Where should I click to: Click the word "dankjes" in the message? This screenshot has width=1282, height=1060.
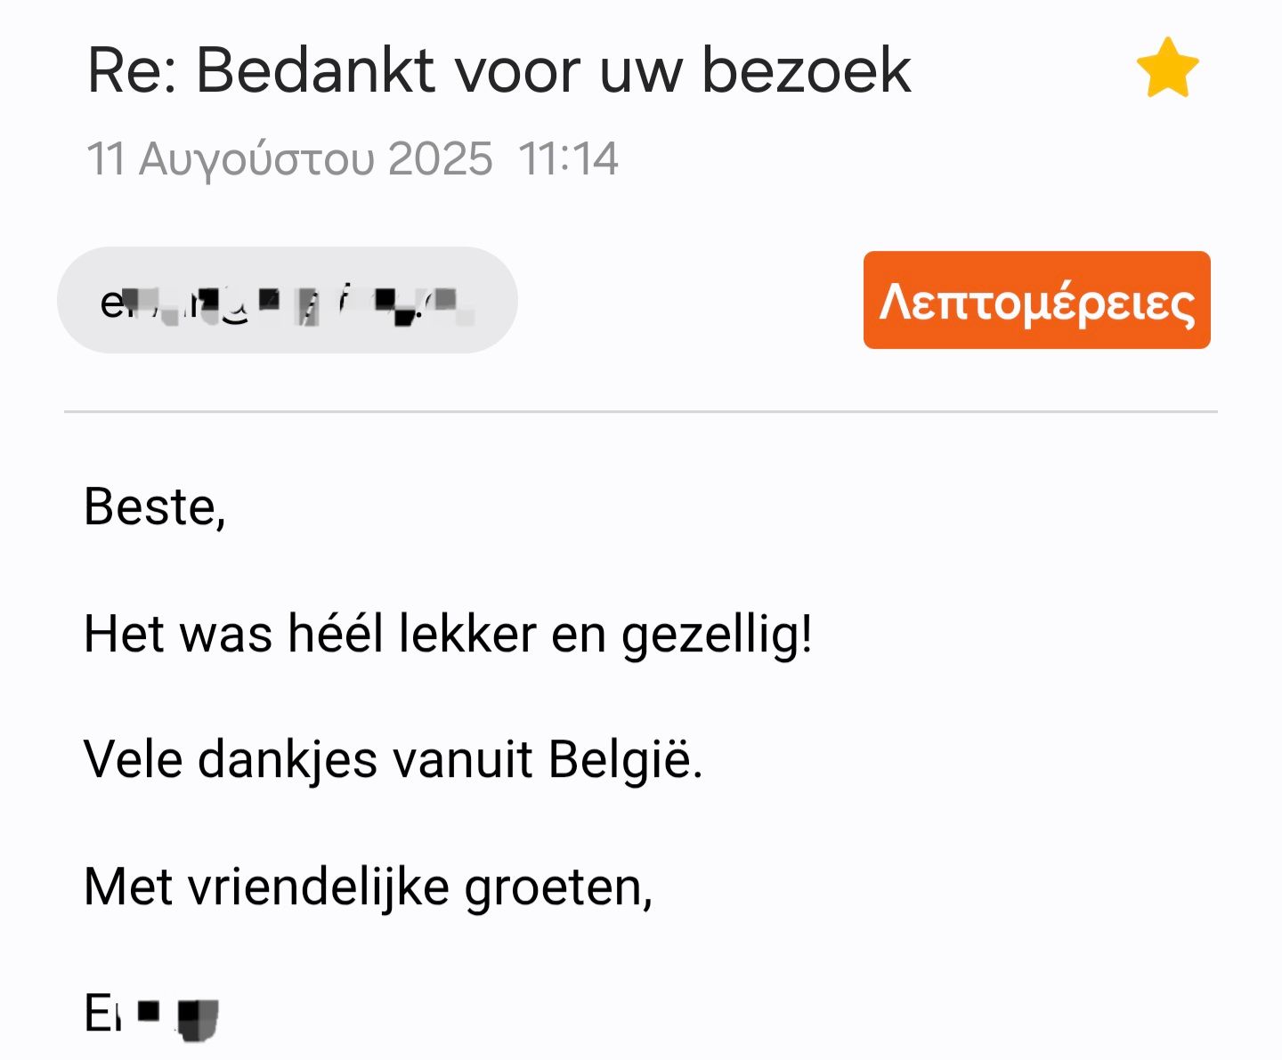point(288,763)
